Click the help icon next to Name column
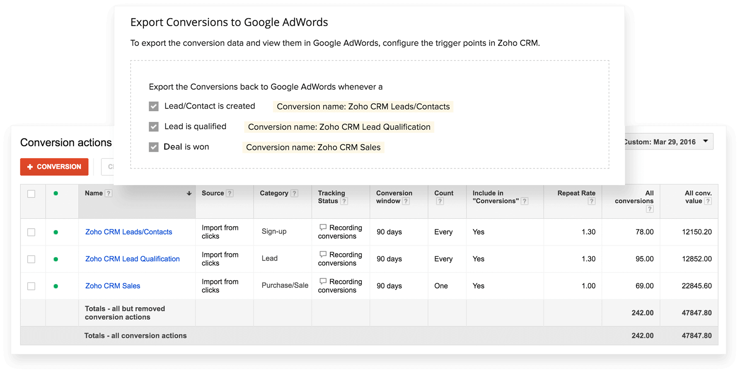The height and width of the screenshot is (373, 740). [x=109, y=193]
